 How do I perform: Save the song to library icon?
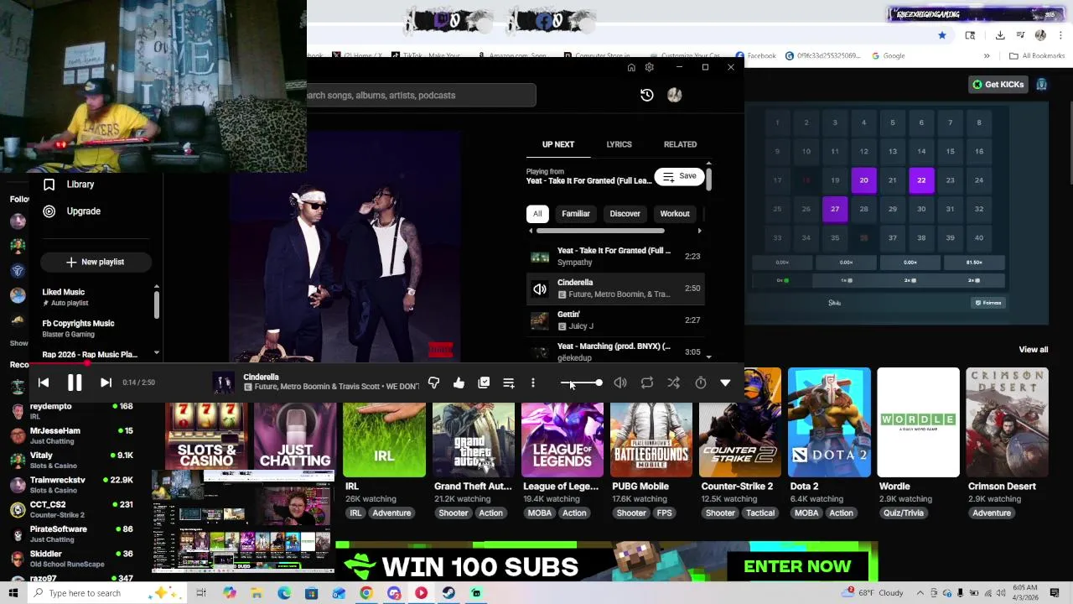point(484,383)
